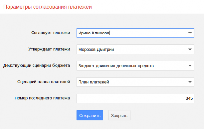
Task: Open dropdown arrow for Согласует платежи
Action: point(190,33)
